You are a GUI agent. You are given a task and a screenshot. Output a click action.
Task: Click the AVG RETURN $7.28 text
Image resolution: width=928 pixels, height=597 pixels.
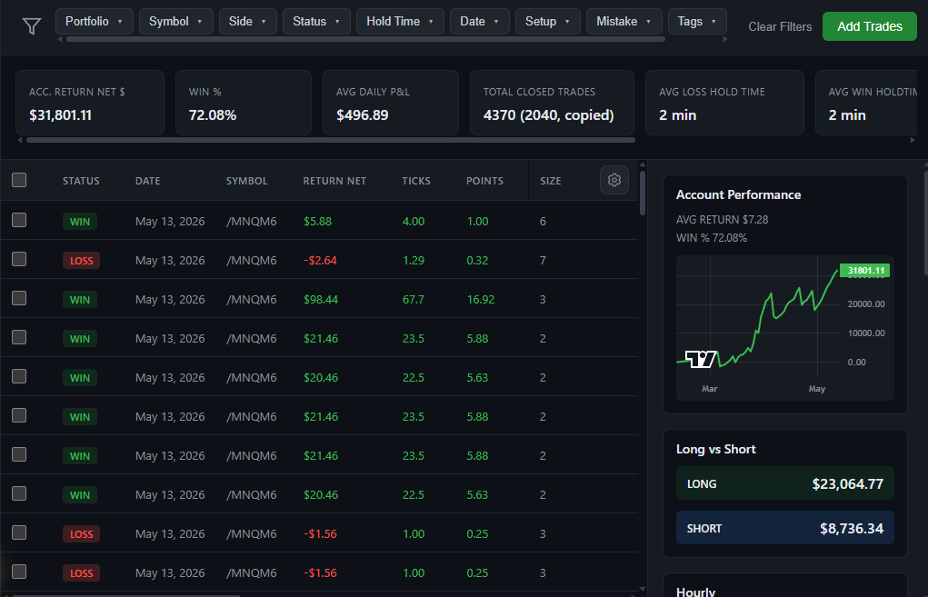[x=722, y=220]
